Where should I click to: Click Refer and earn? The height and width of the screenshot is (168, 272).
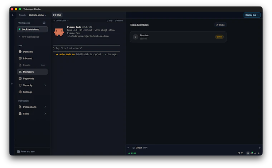(x=26, y=151)
